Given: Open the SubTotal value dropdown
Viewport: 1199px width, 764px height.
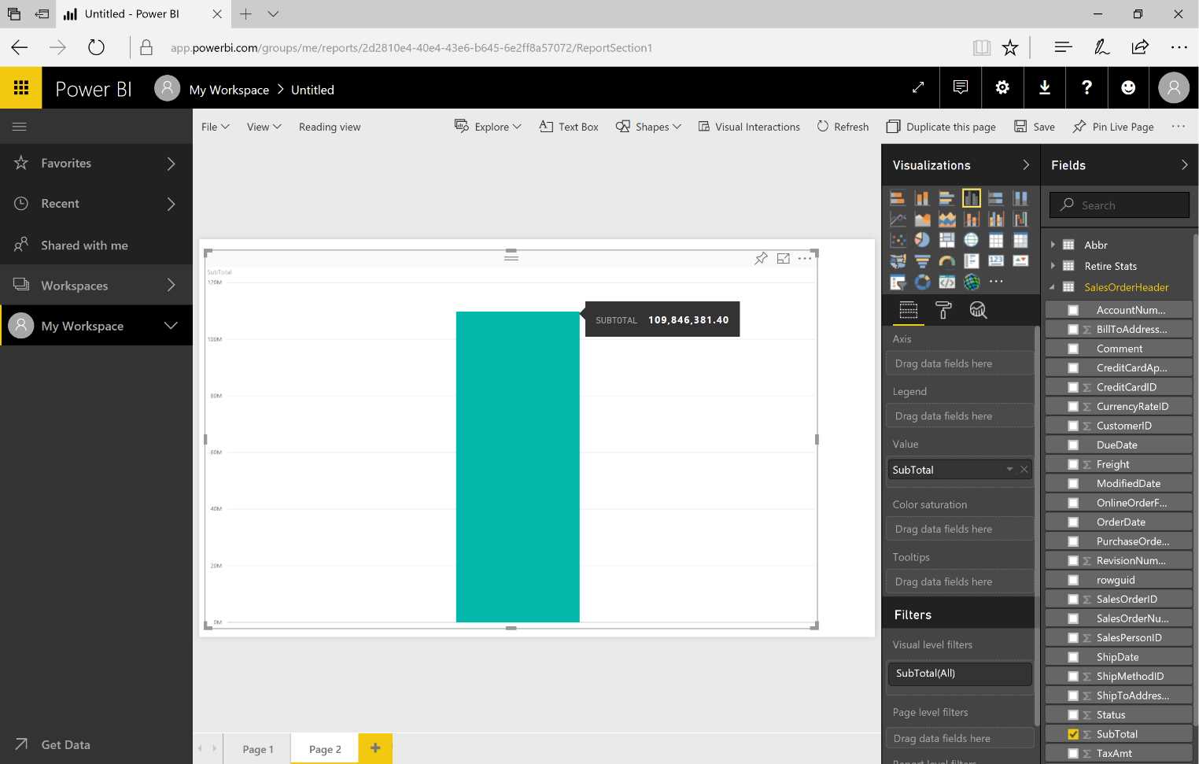Looking at the screenshot, I should point(1009,469).
